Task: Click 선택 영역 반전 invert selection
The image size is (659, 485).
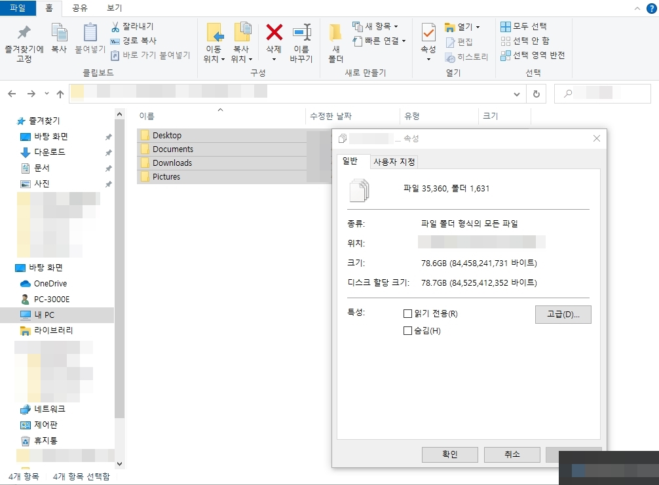Action: point(533,55)
